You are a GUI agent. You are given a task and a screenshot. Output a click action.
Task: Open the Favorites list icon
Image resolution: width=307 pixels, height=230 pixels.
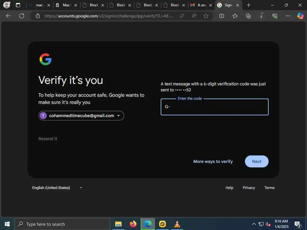click(x=235, y=16)
